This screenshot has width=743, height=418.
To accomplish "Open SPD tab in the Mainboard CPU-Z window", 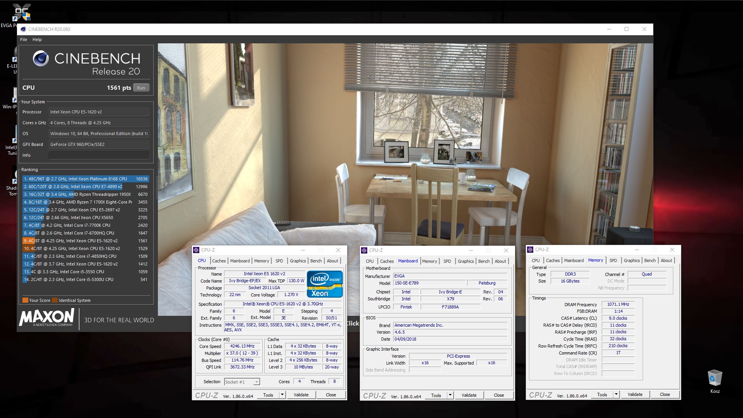I will click(447, 261).
